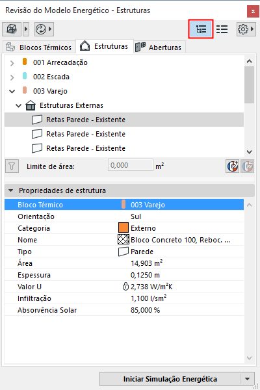Click the 002 Escada cyan color marker
Image resolution: width=260 pixels, height=390 pixels.
click(x=25, y=75)
